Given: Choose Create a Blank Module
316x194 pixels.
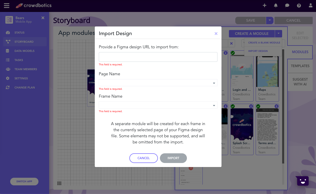Looking at the screenshot, I should (x=264, y=43).
